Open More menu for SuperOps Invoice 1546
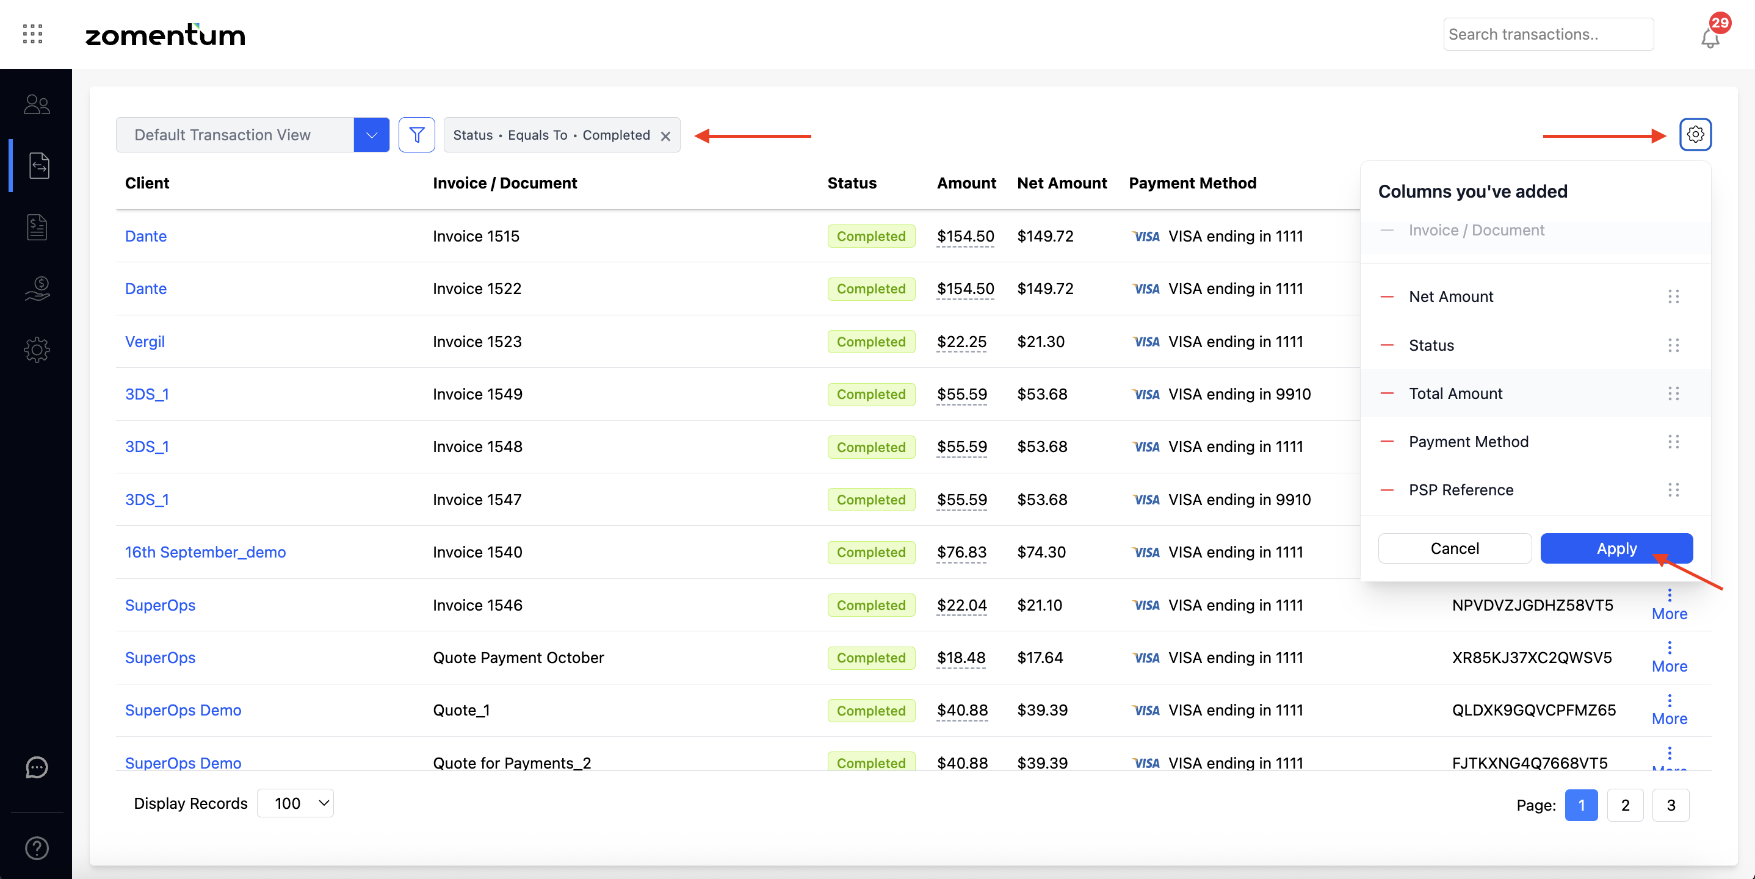The height and width of the screenshot is (879, 1755). pos(1668,605)
